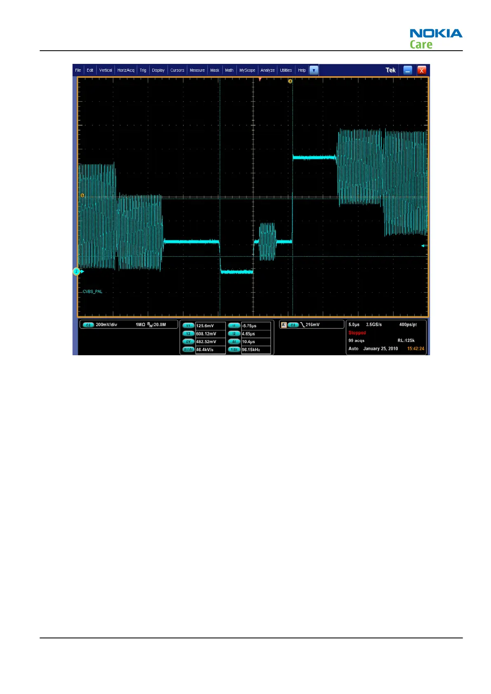Click the 2.5GS/s sample rate readout
Viewport: 491px width, 694px height.
374,325
